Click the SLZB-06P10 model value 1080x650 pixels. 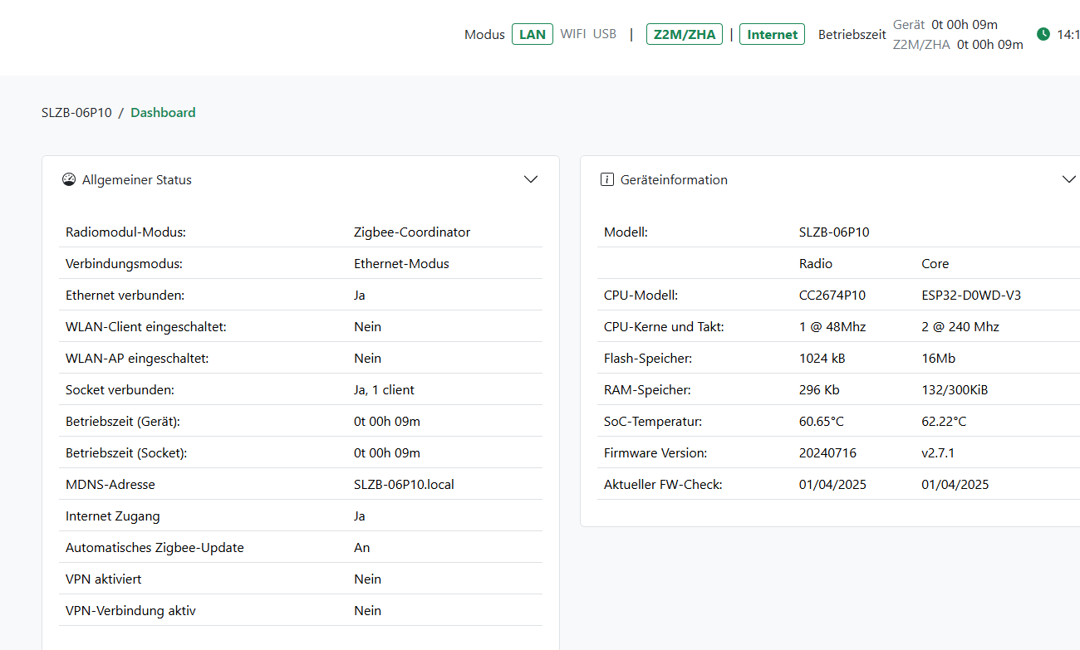tap(834, 232)
